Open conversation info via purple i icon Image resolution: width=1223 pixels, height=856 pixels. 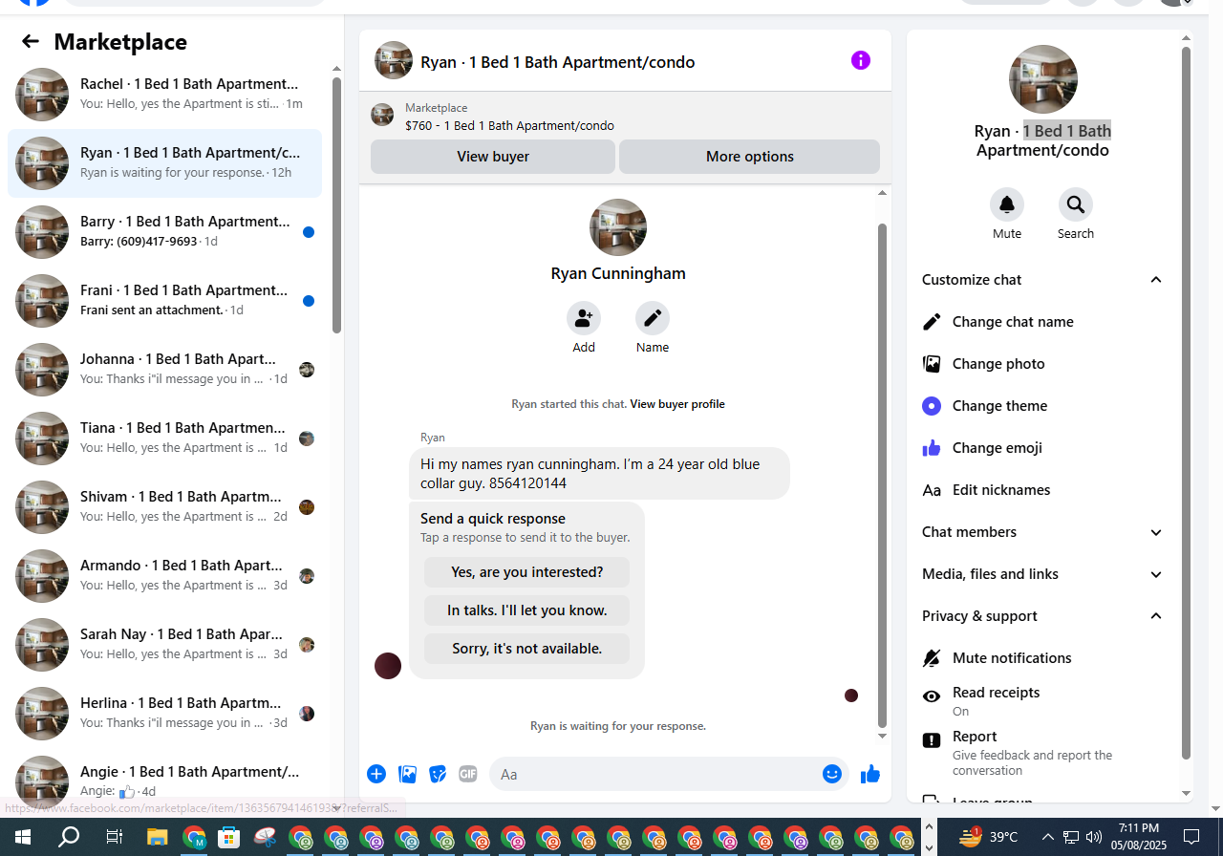(x=861, y=60)
